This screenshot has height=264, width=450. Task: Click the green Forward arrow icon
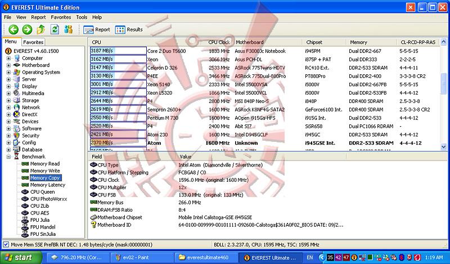[x=27, y=29]
